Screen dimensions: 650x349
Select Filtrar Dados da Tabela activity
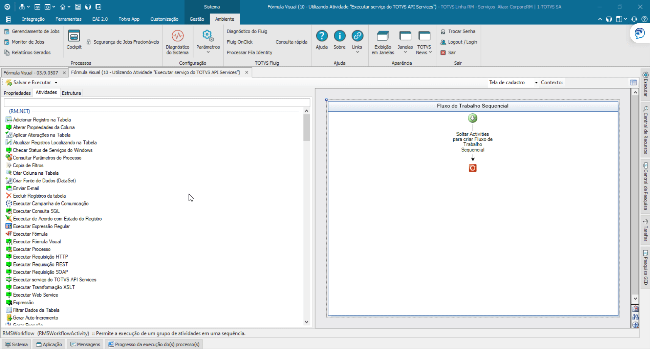[x=33, y=310]
